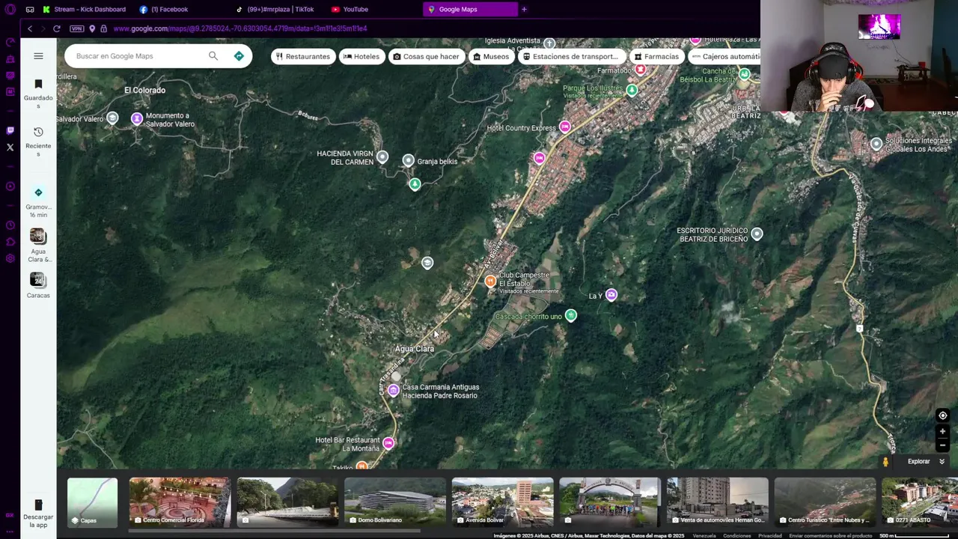Switch to the TikTok #mrplaza tab
Screen dimensions: 958x539
pyautogui.click(x=275, y=9)
